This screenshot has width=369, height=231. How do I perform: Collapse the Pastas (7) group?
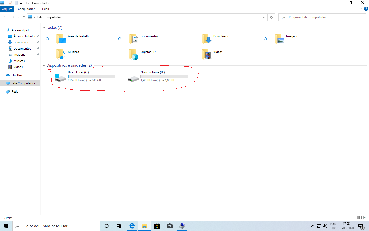click(44, 28)
